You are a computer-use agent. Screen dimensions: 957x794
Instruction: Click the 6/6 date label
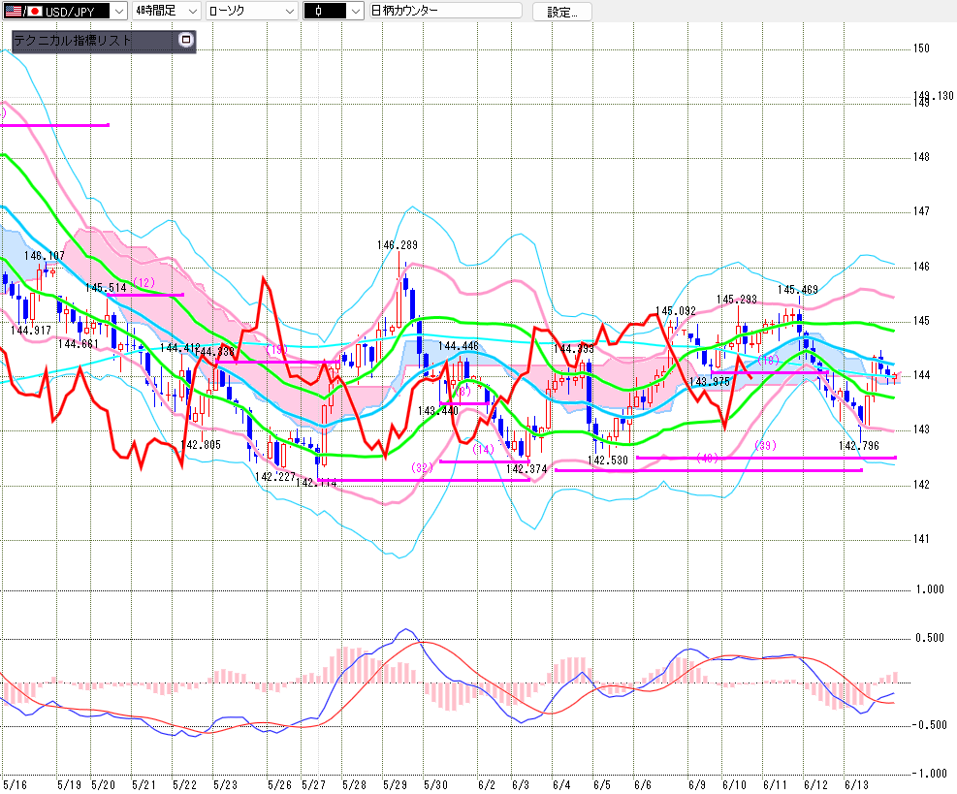point(643,785)
